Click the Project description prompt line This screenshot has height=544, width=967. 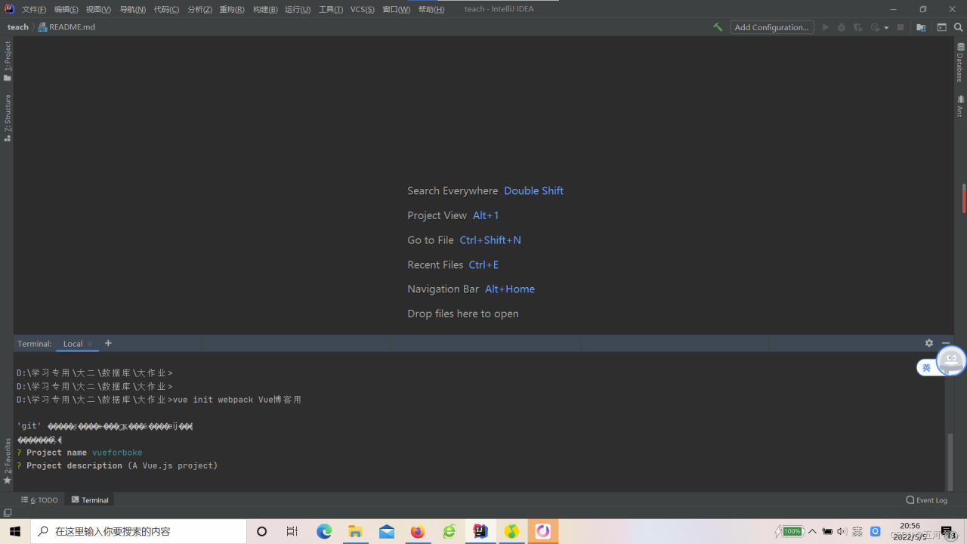[117, 465]
